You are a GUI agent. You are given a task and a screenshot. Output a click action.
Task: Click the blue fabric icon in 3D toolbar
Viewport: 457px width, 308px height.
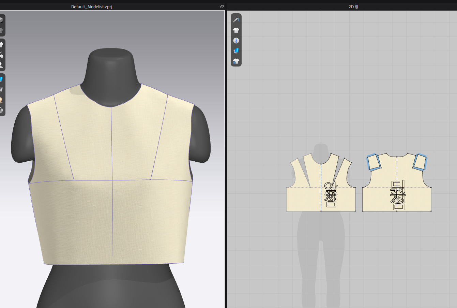tap(1, 79)
